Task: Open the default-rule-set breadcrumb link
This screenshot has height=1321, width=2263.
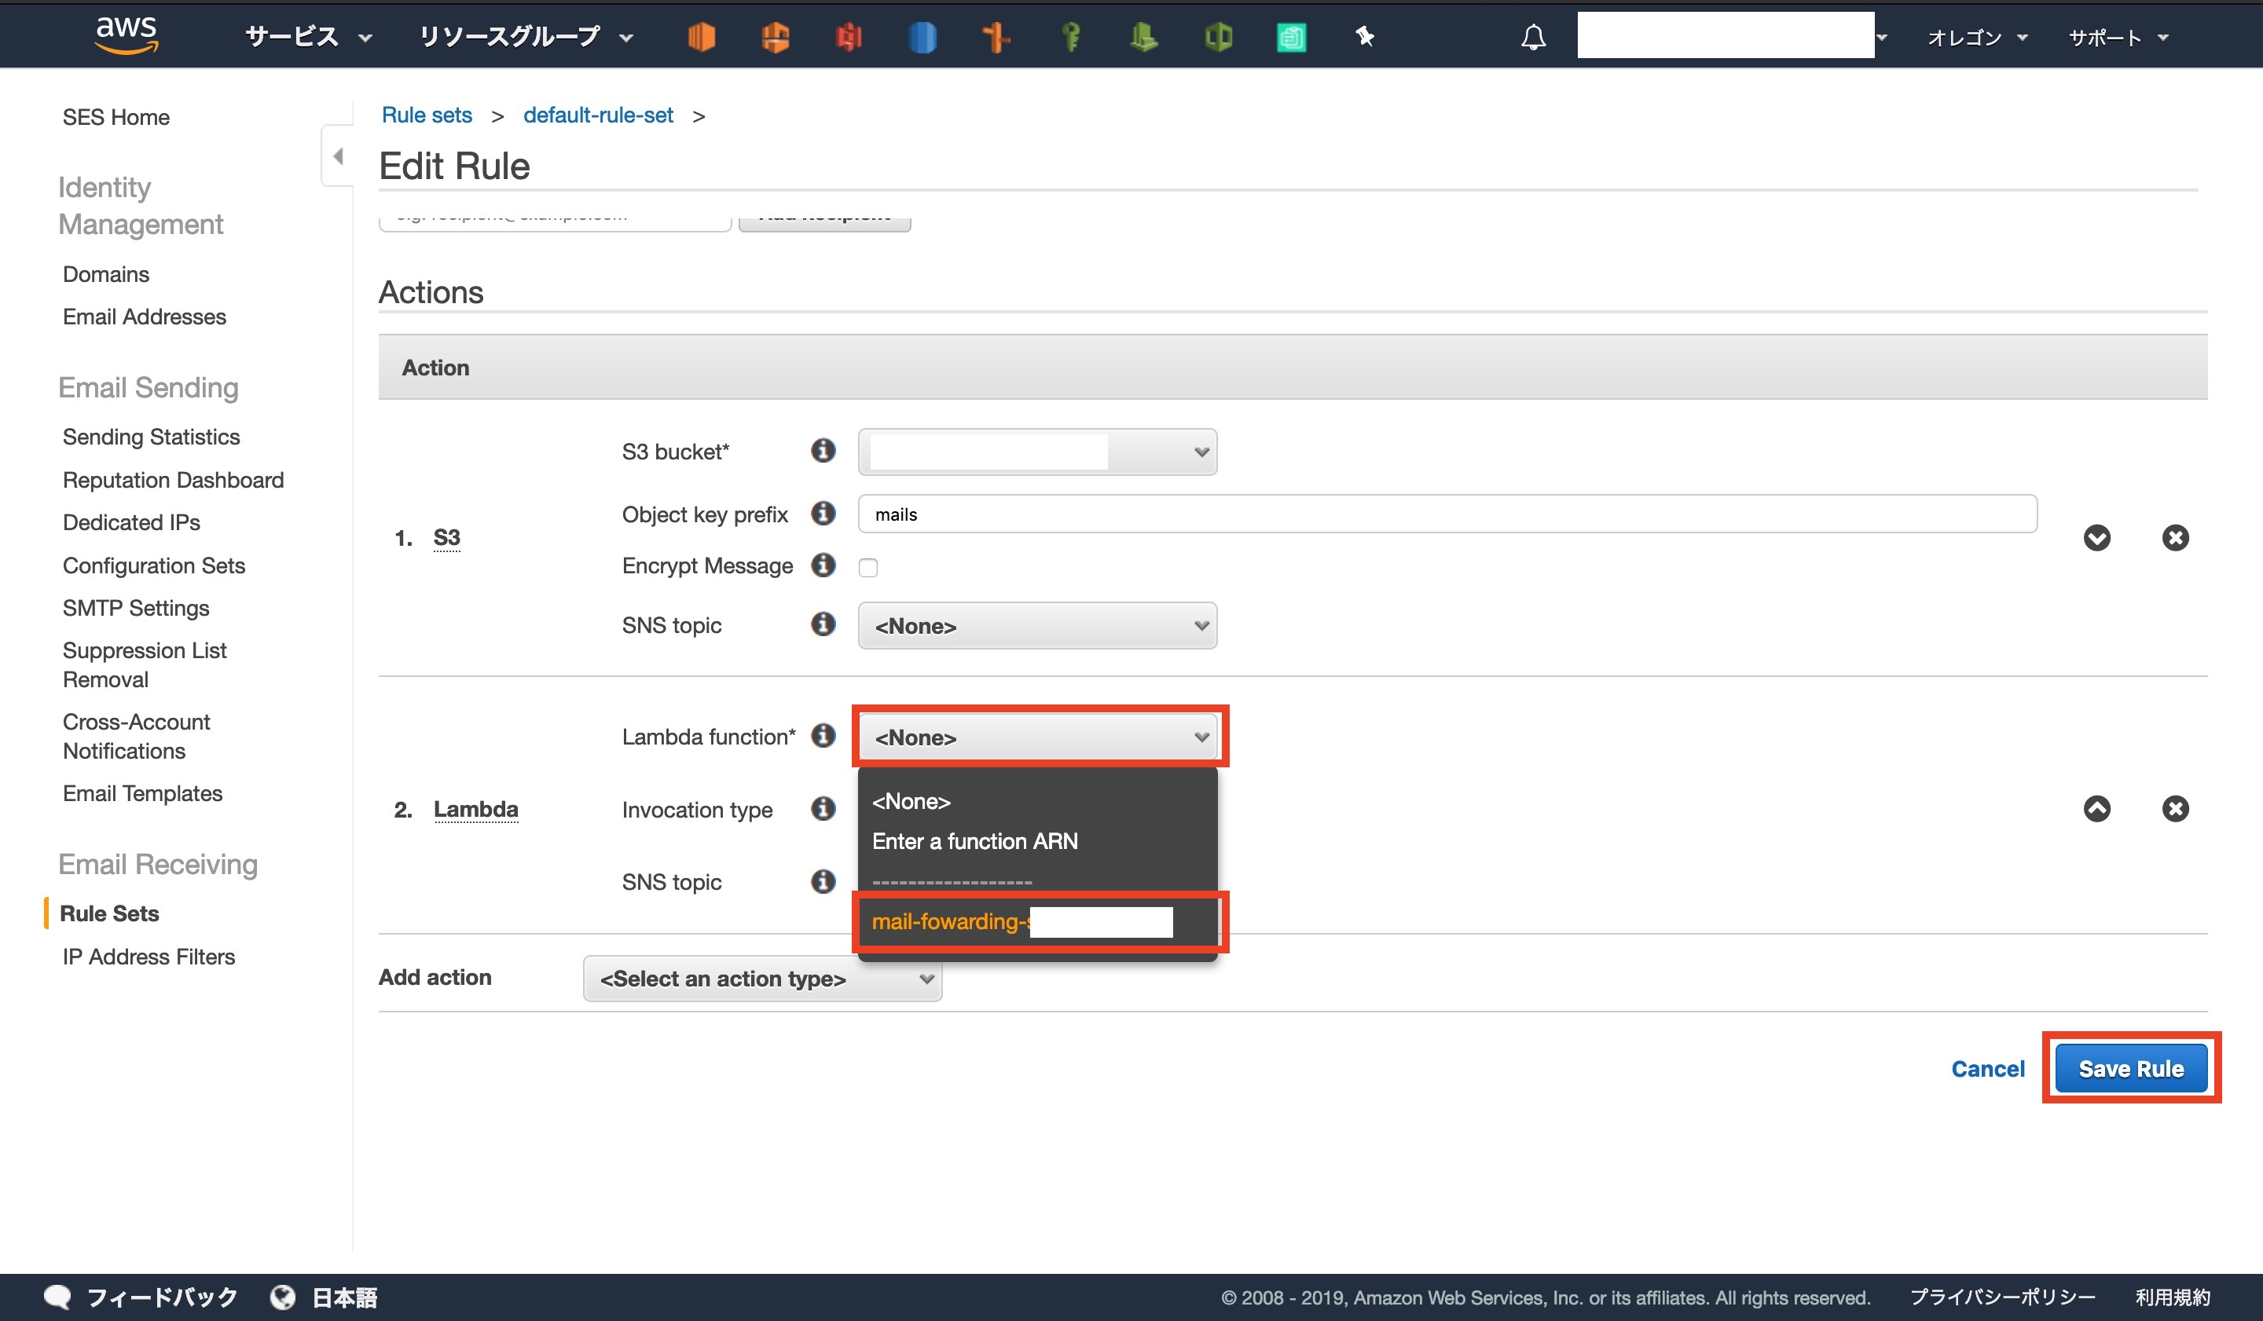Action: click(597, 115)
